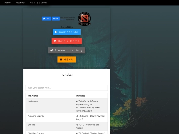The height and width of the screenshot is (134, 179).
Task: Click the Full Name column header
Action: [33, 96]
